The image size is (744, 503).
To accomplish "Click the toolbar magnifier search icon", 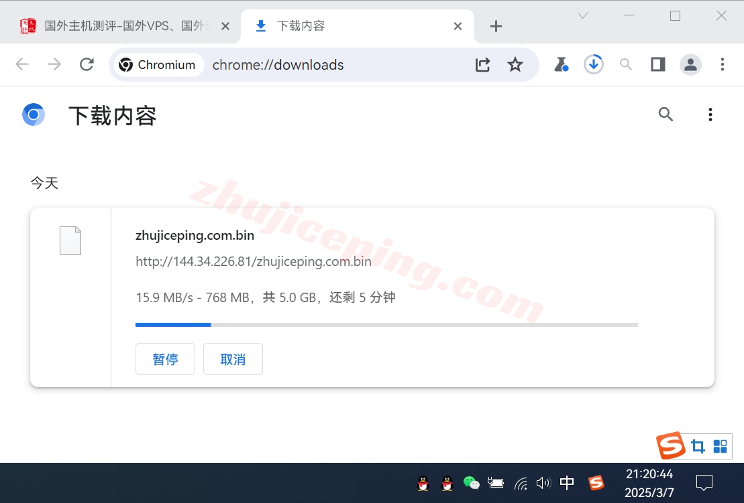I will (x=626, y=64).
